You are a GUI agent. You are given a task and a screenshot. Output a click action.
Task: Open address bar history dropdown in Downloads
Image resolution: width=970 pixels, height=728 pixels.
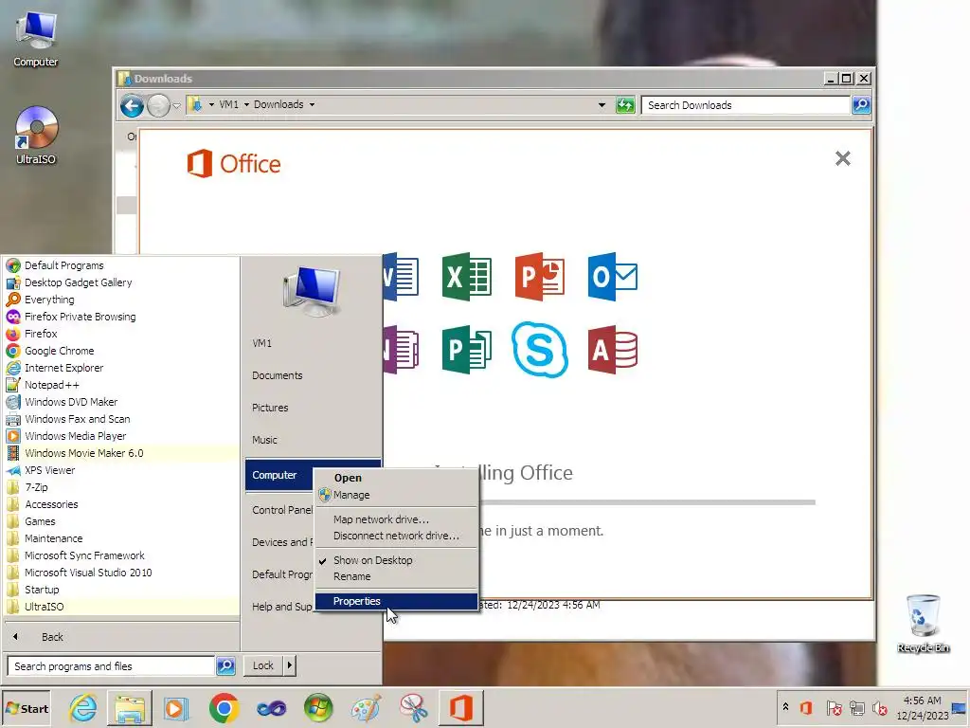click(602, 105)
